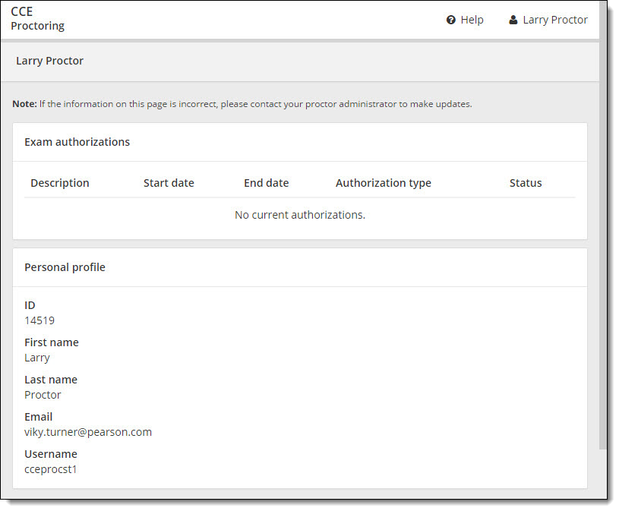The image size is (619, 511).
Task: Select the Larry Proctor page title
Action: click(49, 61)
